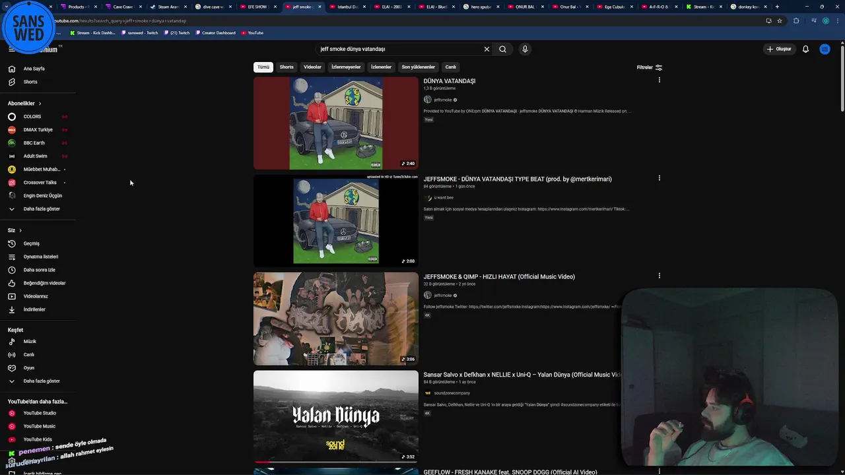845x475 pixels.
Task: Click the HIZLI HAYAT 3:06 thumbnail
Action: [x=336, y=319]
